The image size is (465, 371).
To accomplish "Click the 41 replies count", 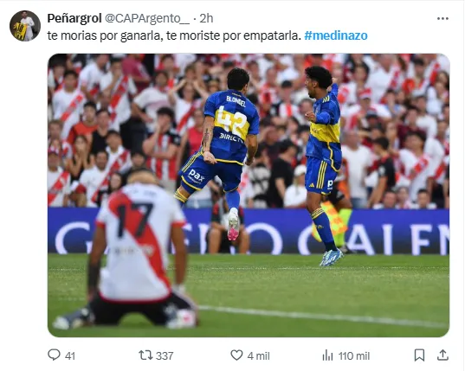I will (69, 355).
